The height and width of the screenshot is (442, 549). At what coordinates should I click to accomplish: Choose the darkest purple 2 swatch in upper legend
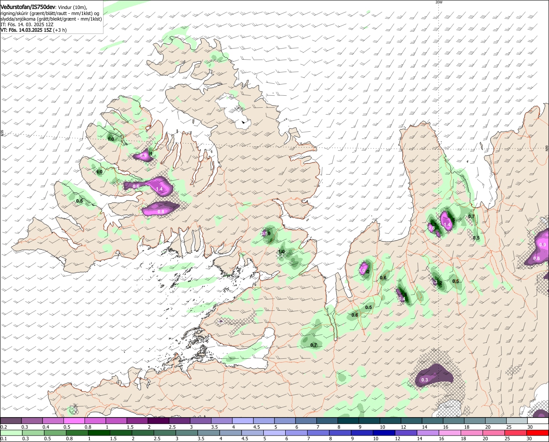pos(158,421)
